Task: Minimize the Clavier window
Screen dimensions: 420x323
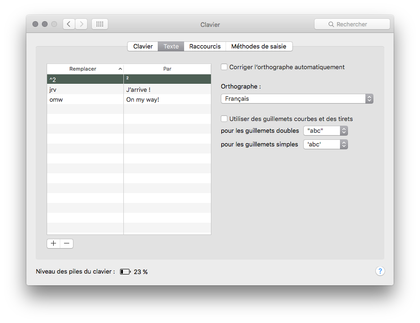Action: click(x=45, y=24)
